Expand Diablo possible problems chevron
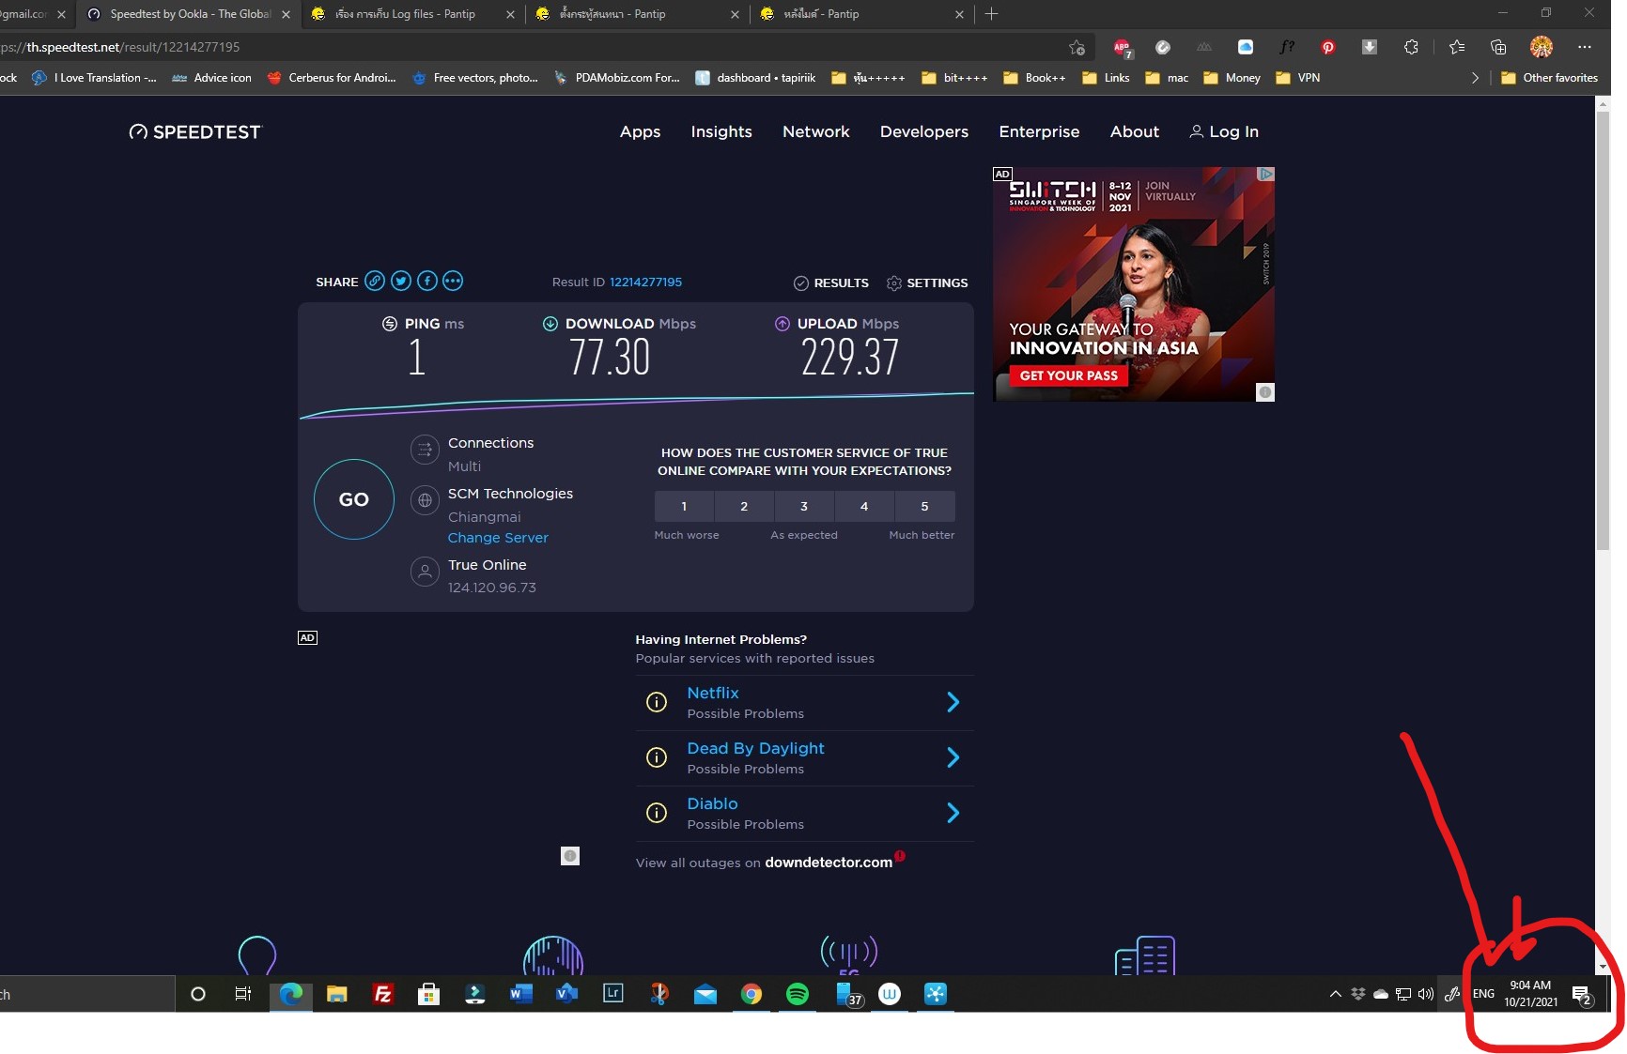1627x1054 pixels. (953, 813)
